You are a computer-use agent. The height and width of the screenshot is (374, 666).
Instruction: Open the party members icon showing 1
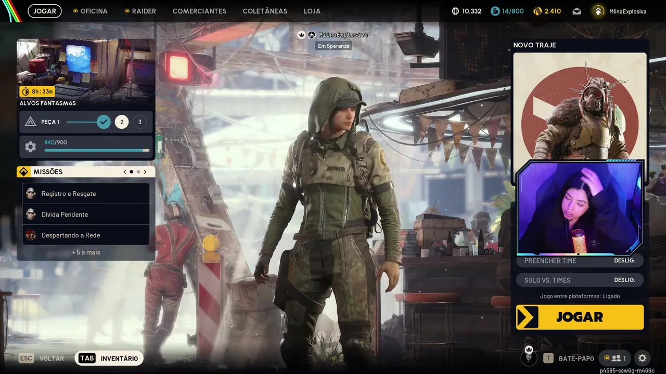(x=614, y=358)
